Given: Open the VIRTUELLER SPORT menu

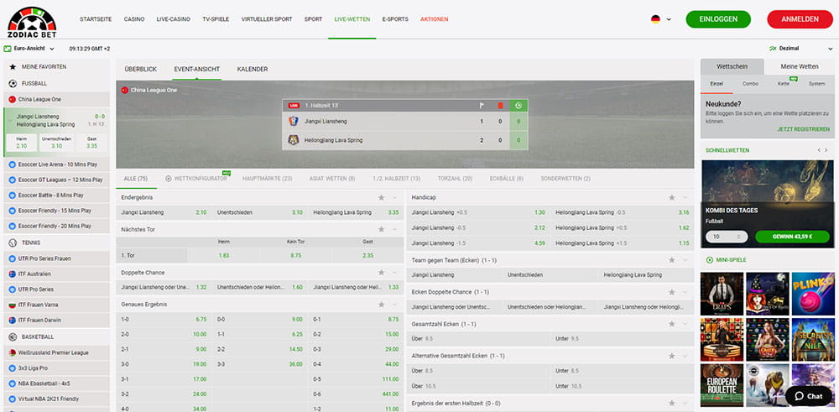Looking at the screenshot, I should point(267,19).
